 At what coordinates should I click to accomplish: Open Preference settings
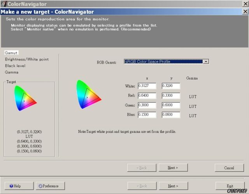click(50, 186)
